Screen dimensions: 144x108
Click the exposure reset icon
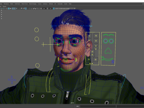click(x=41, y=8)
